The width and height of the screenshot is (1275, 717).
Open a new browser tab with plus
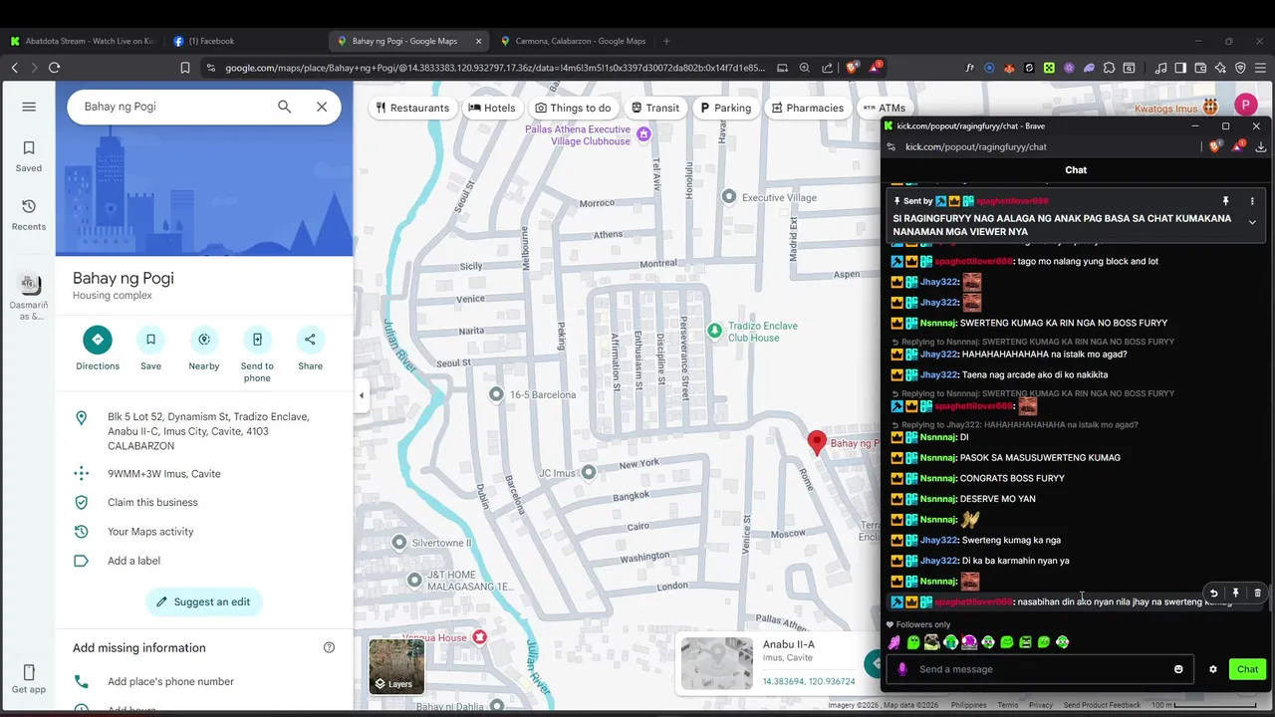[666, 41]
